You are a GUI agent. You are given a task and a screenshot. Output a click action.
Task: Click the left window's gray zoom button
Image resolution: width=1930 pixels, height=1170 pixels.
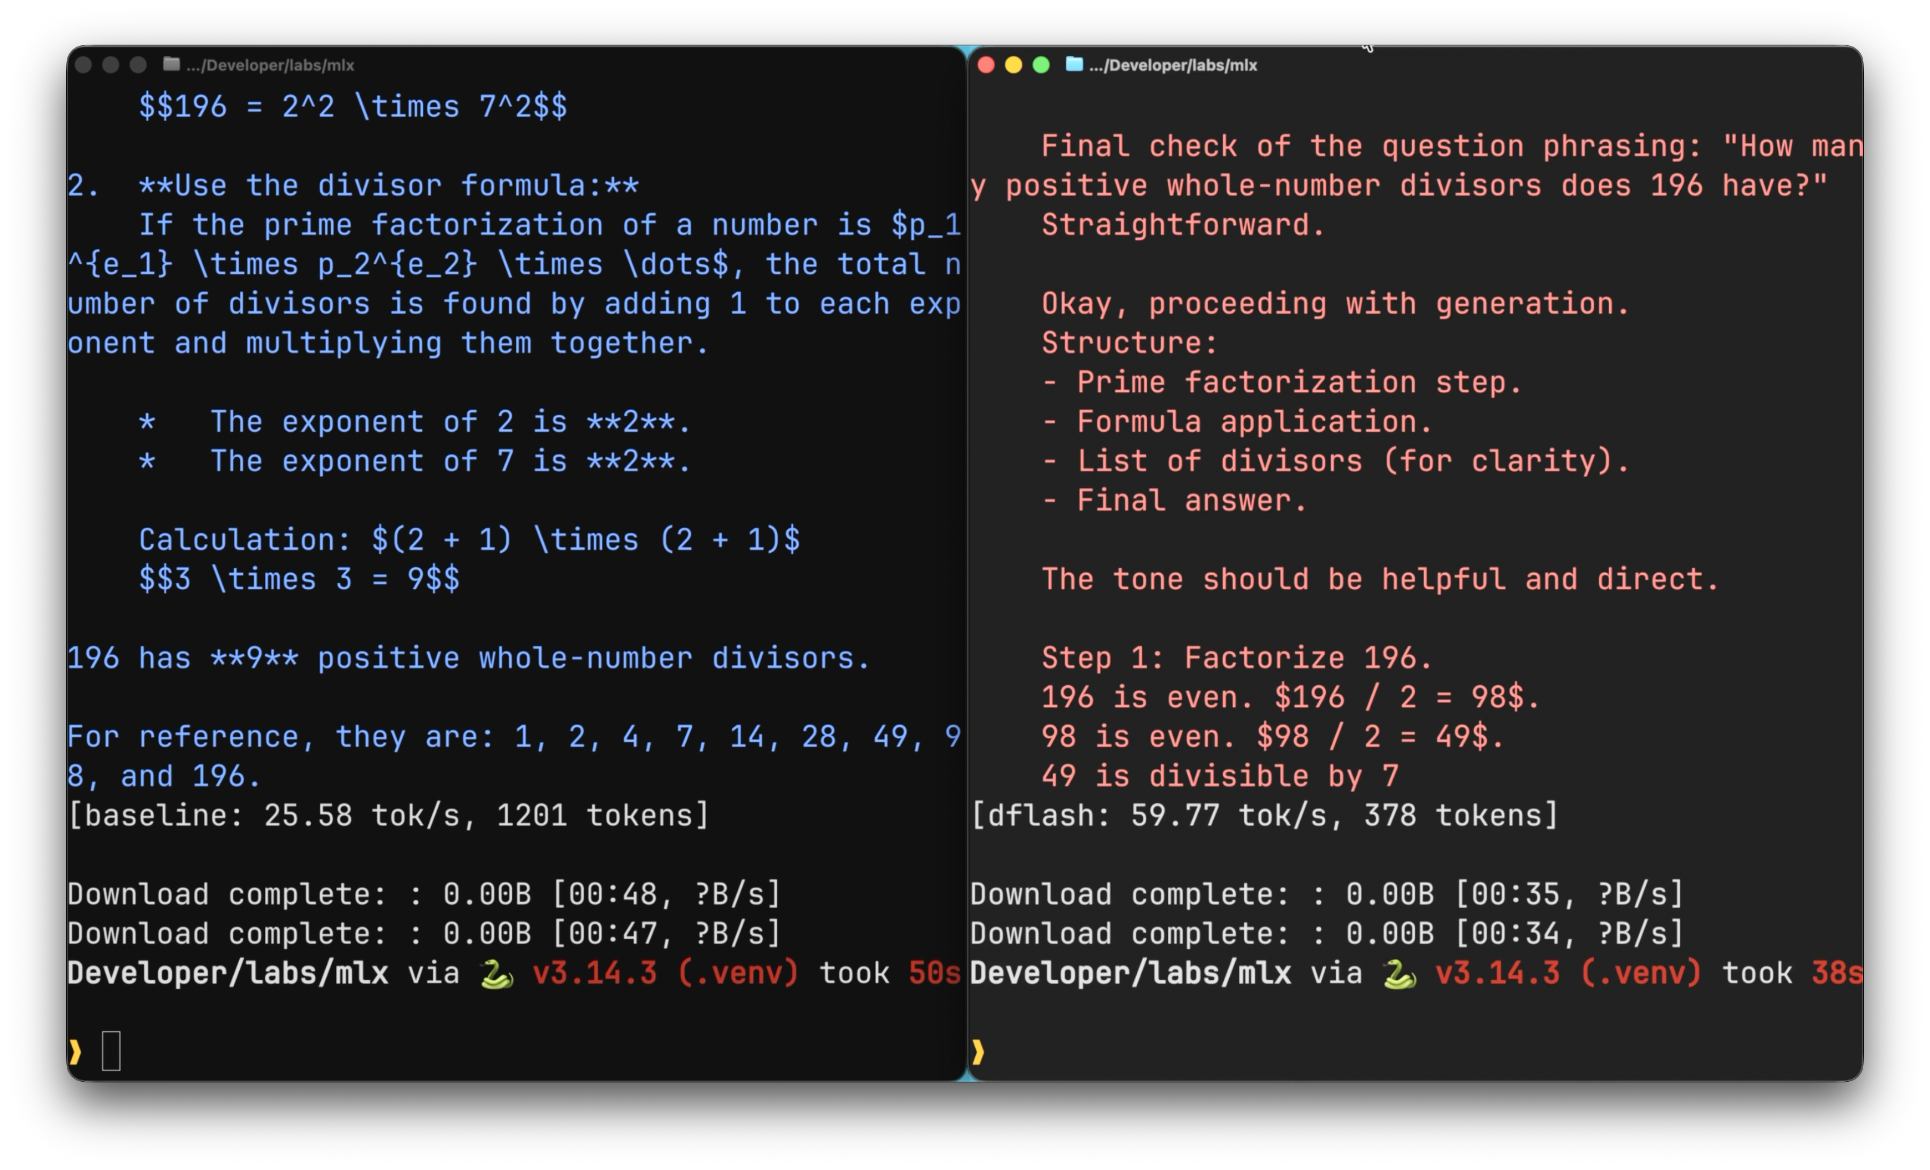pos(138,65)
